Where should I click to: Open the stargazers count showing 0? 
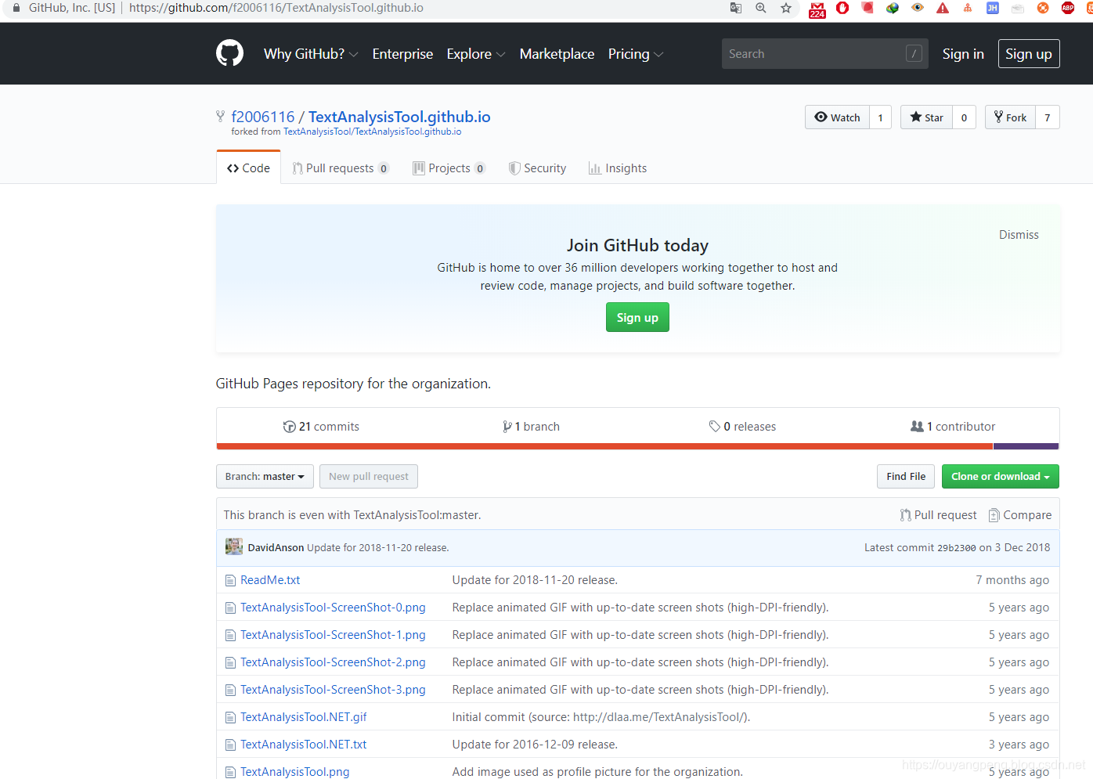pos(964,117)
